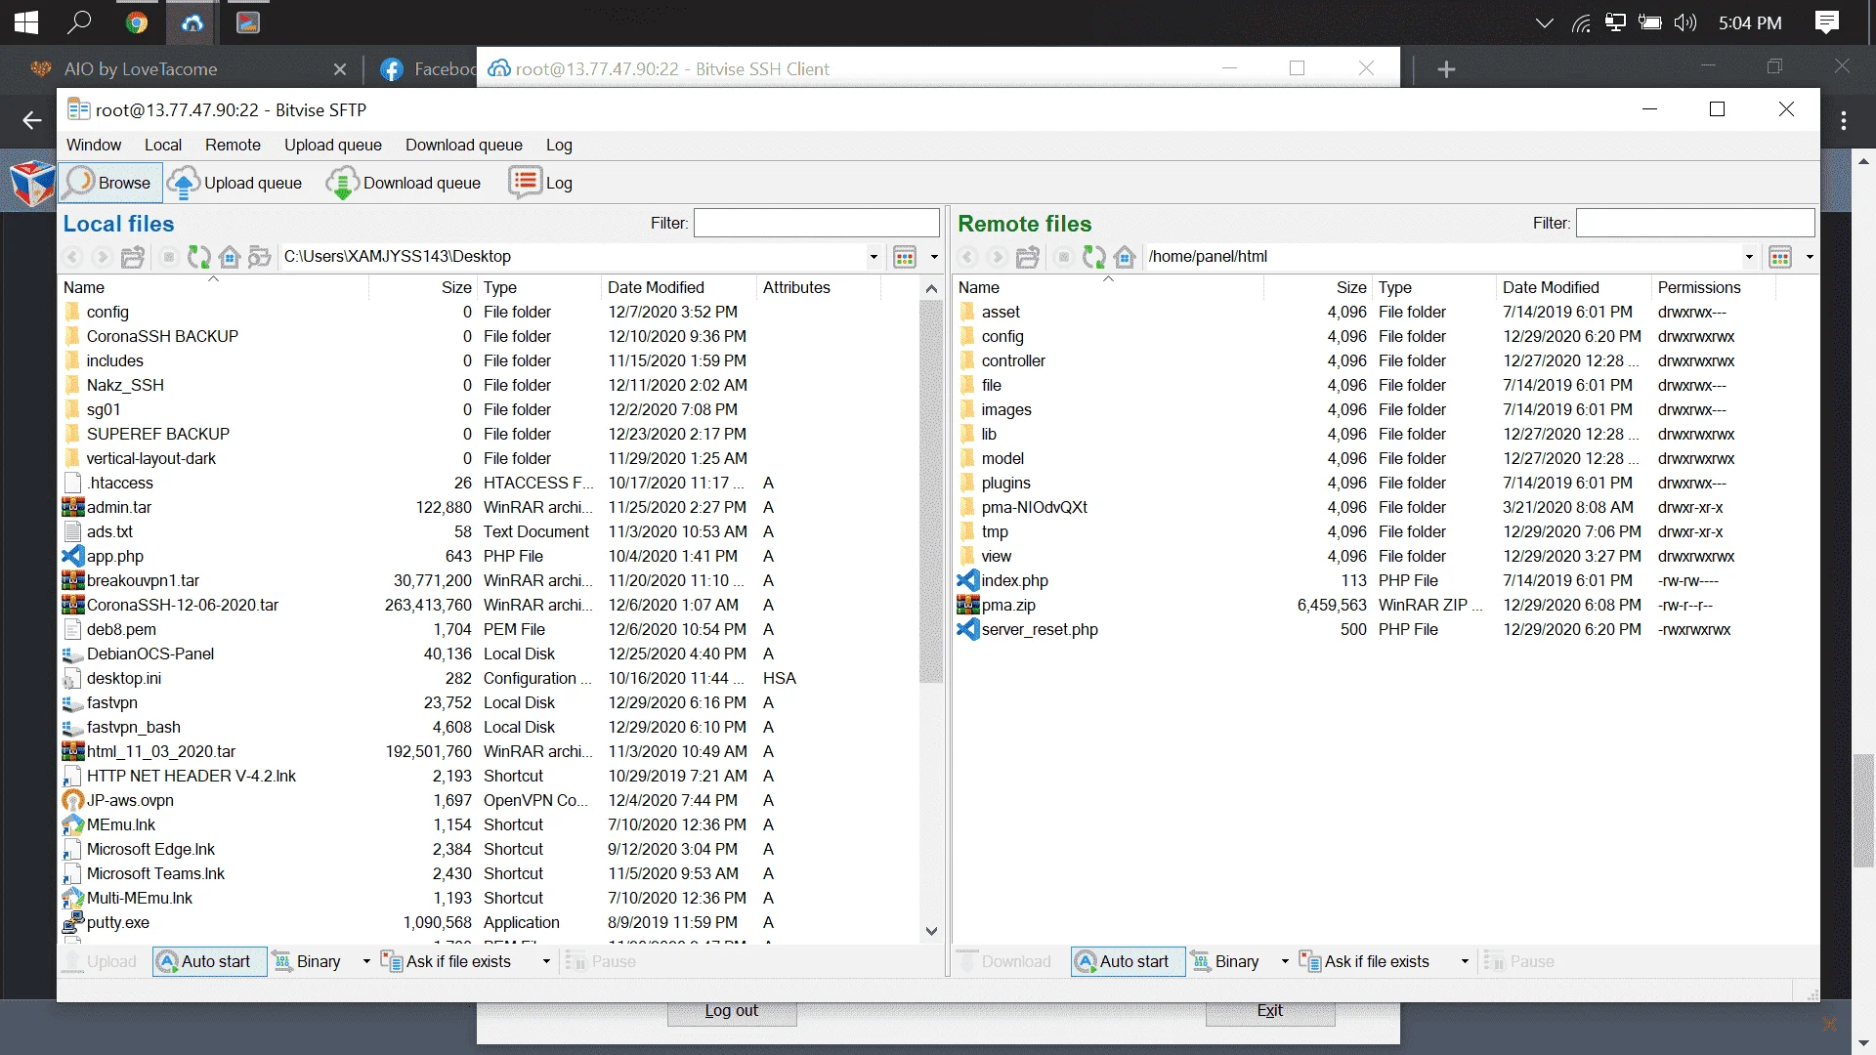This screenshot has width=1876, height=1055.
Task: Expand the remote path history dropdown
Action: coord(1749,257)
